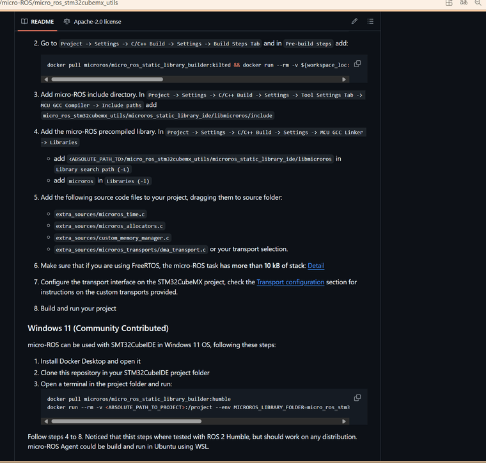The image size is (486, 463).
Task: Open the Detail link about stack size
Action: [x=316, y=266]
